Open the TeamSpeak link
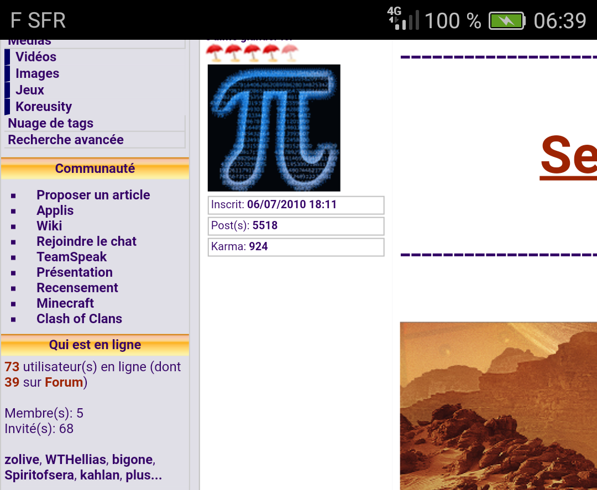Image resolution: width=597 pixels, height=490 pixels. tap(71, 257)
